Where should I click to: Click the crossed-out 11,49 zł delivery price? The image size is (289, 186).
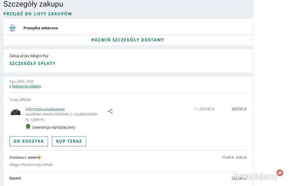coord(227,157)
